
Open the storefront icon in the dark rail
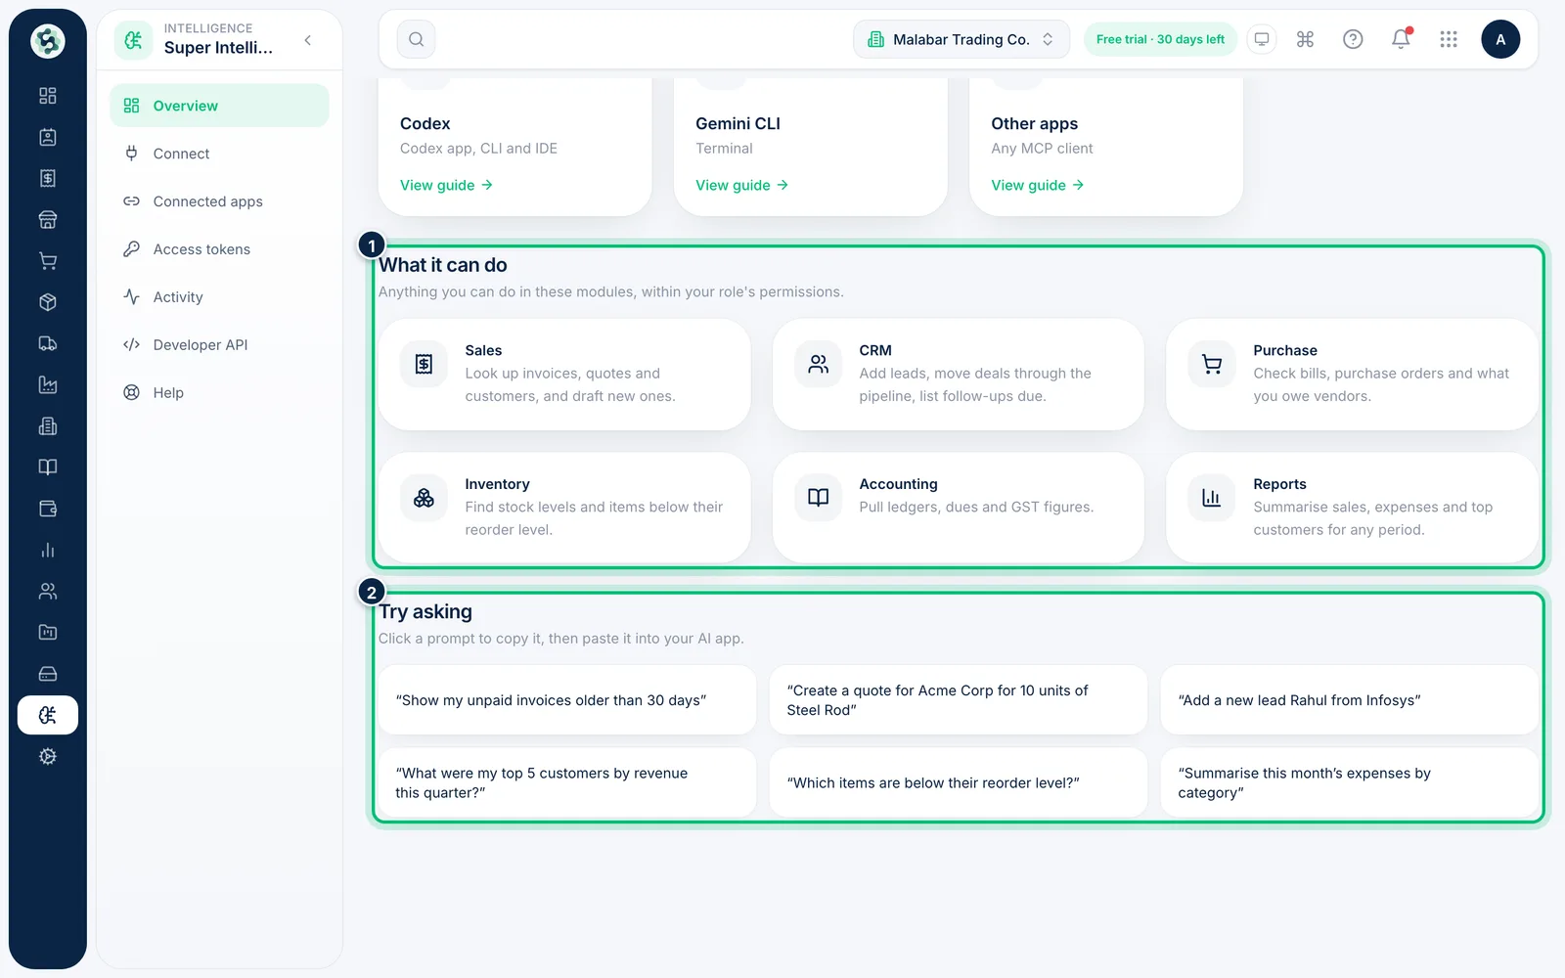(47, 220)
